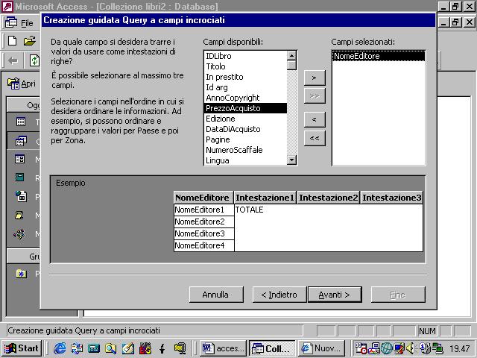Viewport: 477px width, 358px height.
Task: Click the task scheduler tray icon
Action: point(361,348)
